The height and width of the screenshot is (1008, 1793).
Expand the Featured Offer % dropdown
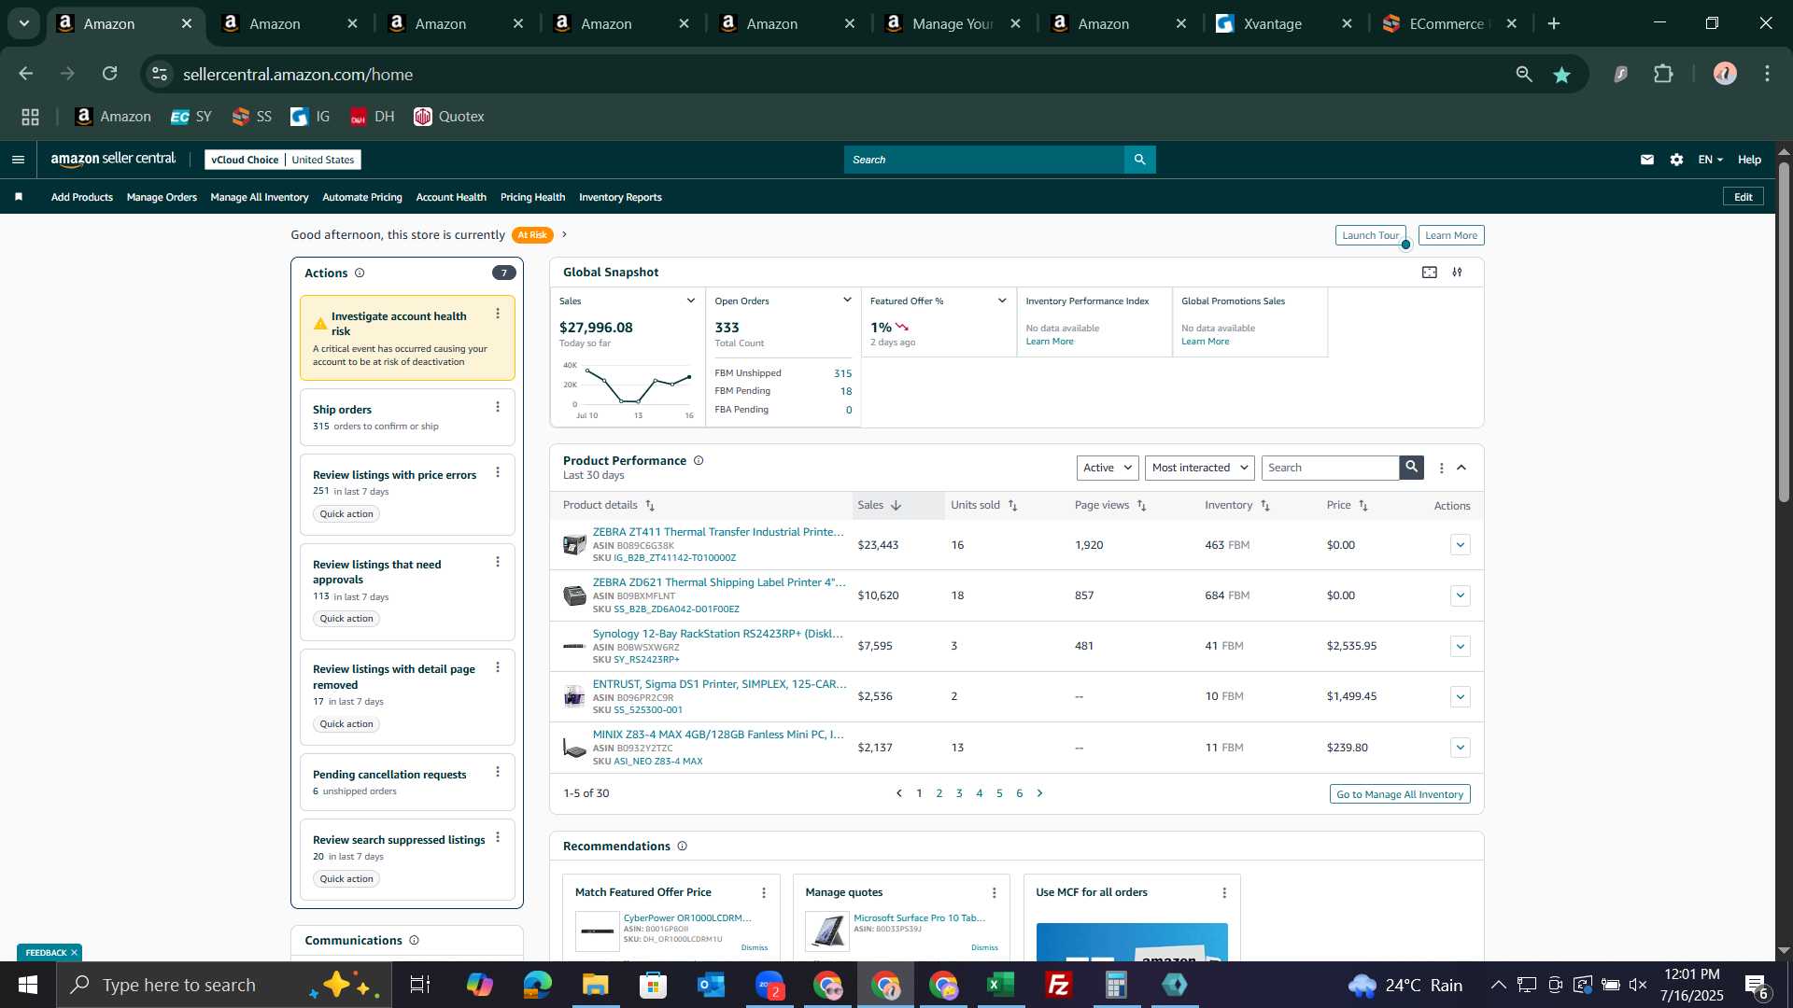1002,301
